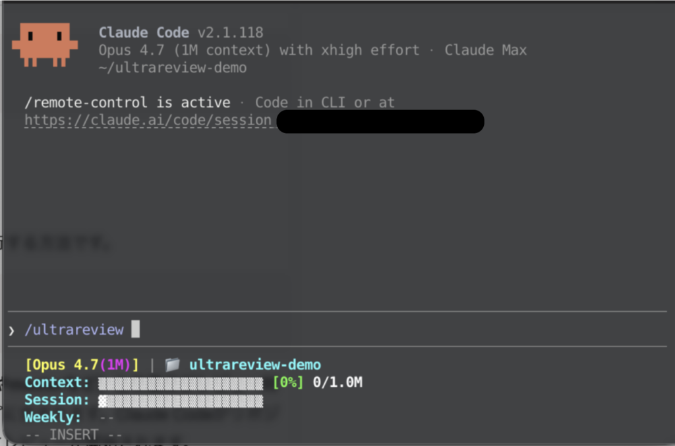Click the Session usage progress bar
Viewport: 675px width, 446px height.
point(181,401)
